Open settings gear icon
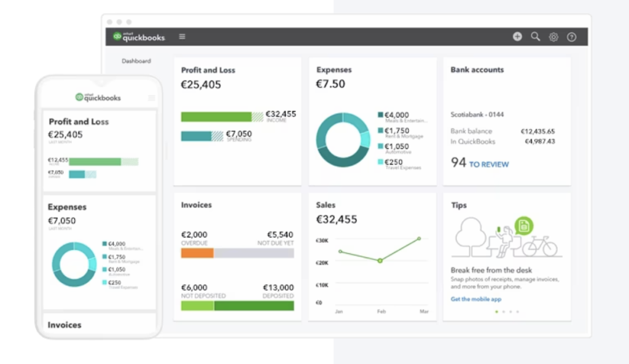629x364 pixels. tap(553, 37)
